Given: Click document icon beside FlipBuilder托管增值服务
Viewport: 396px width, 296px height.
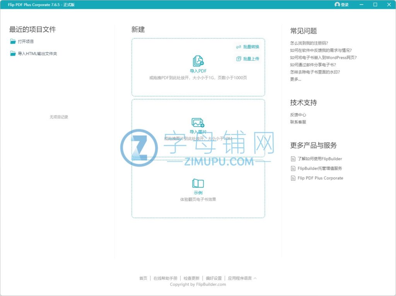Looking at the screenshot, I should pos(293,169).
